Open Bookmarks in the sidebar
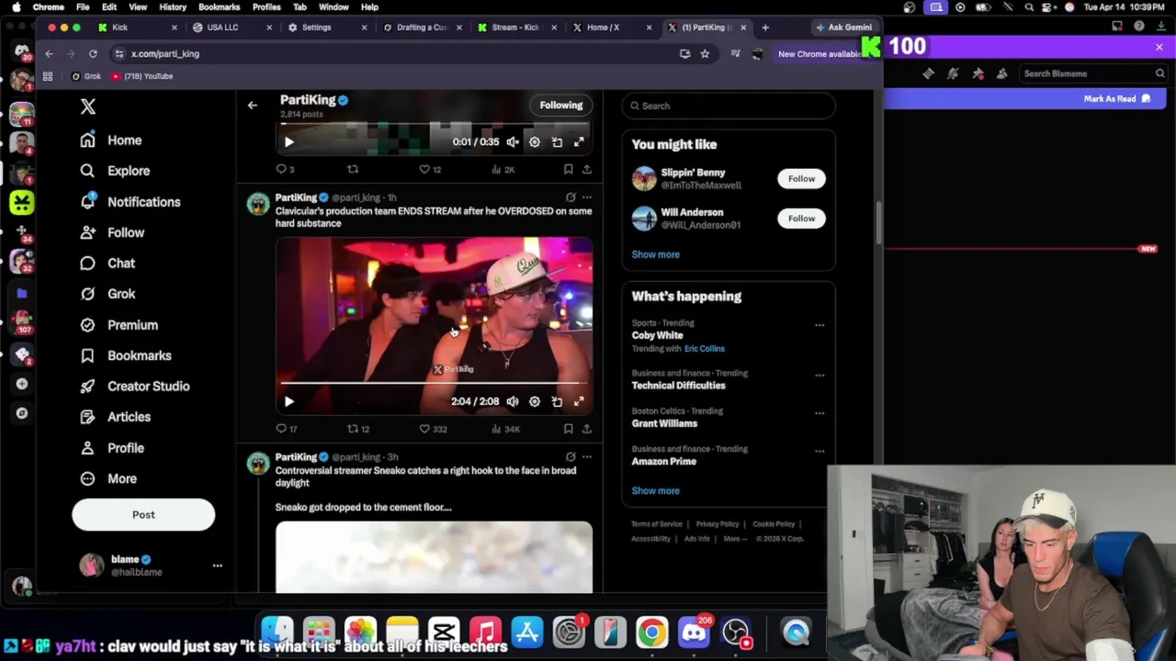The height and width of the screenshot is (661, 1176). point(125,355)
